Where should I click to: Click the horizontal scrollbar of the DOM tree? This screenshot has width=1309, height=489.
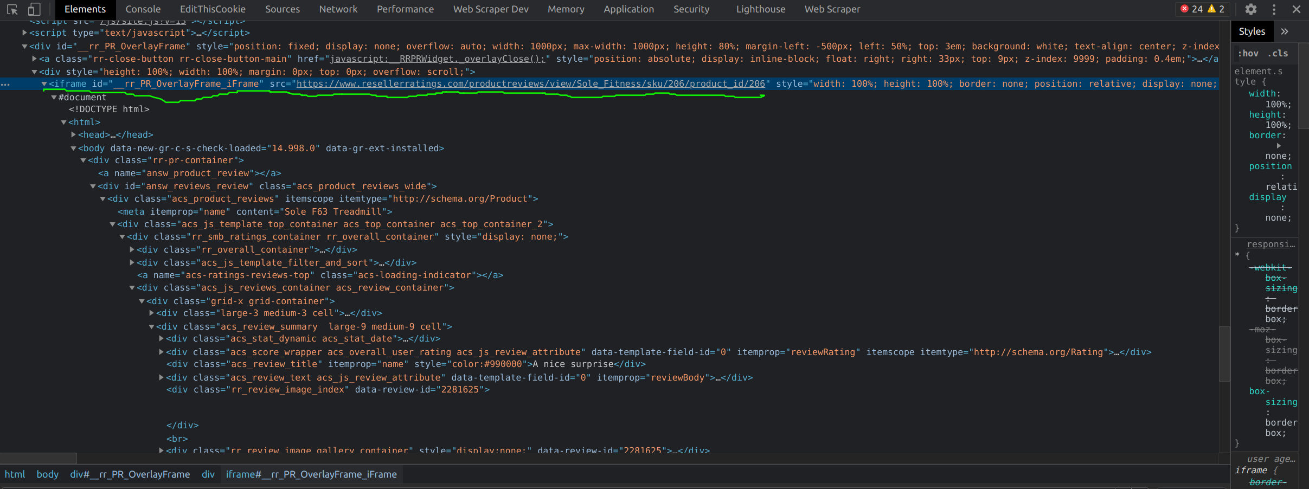38,458
